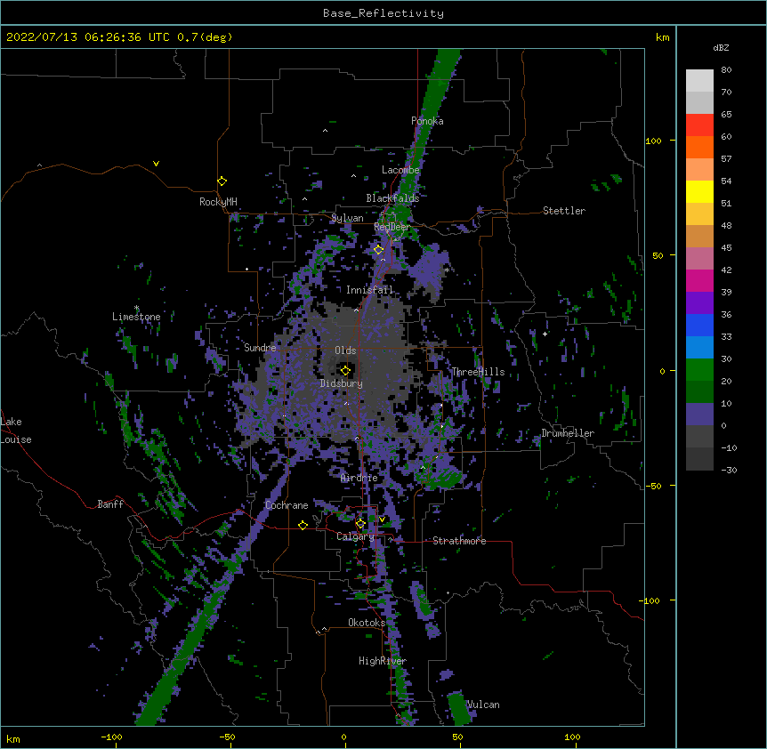Click the Banff label
Viewport: 767px width, 749px height.
click(x=110, y=504)
